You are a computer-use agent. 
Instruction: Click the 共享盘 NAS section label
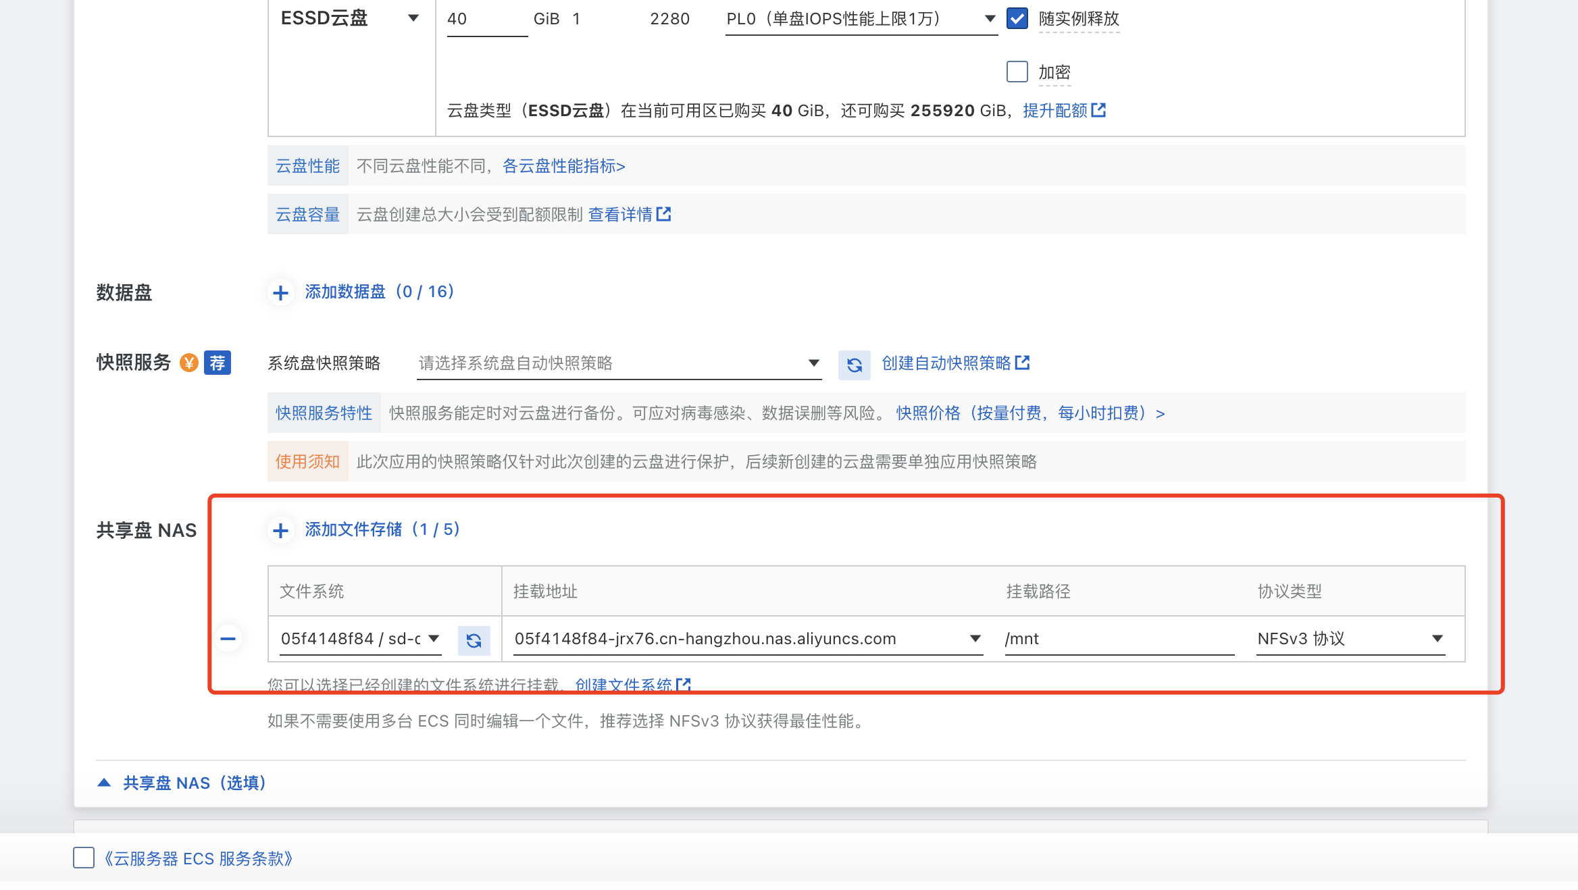click(x=147, y=530)
